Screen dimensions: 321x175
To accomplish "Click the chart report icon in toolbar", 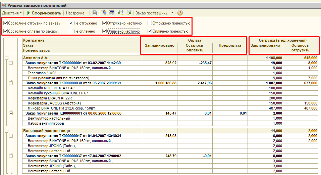I will click(x=95, y=13).
